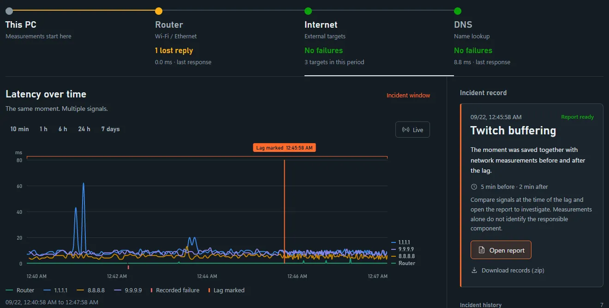Click the Incident history heading
The image size is (609, 308).
[481, 305]
